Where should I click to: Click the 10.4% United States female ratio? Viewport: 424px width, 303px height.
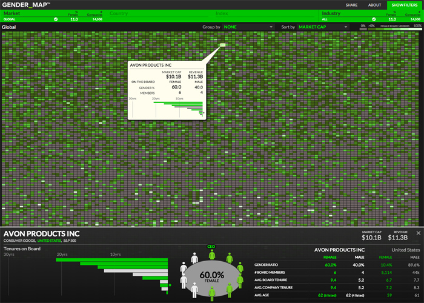386,265
